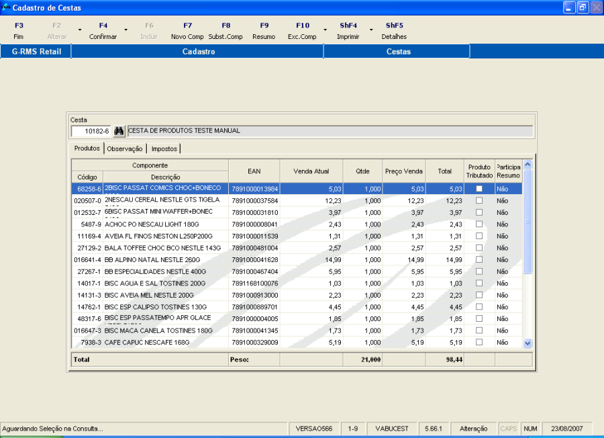
Task: Open the dropdown arrow beside F10 Exc.Comp
Action: [x=325, y=30]
